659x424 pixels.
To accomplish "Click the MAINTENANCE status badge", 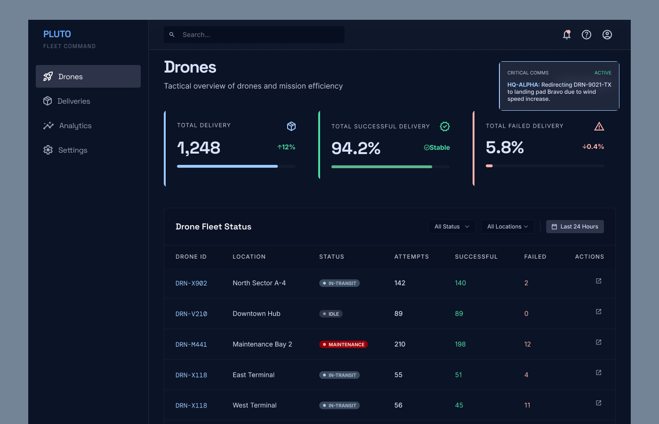I will click(344, 344).
